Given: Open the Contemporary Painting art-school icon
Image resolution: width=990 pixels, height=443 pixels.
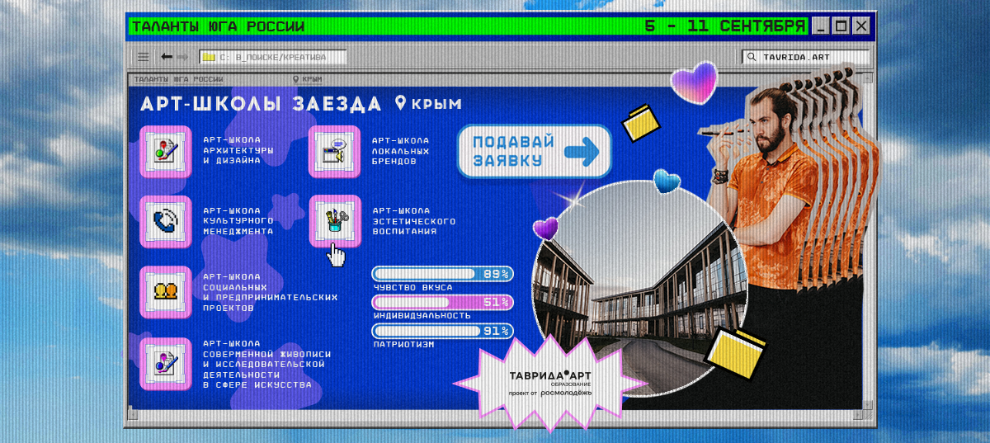Looking at the screenshot, I should [164, 362].
